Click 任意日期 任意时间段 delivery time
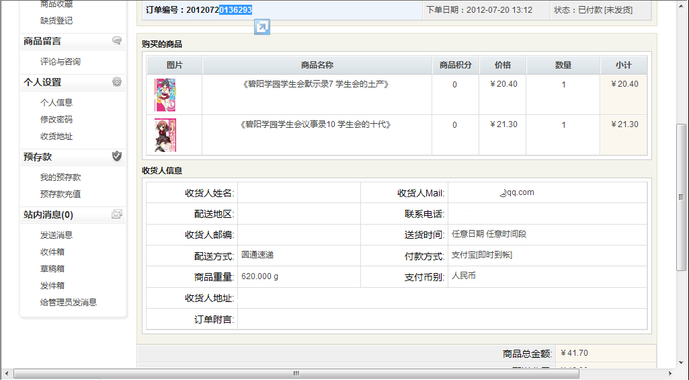Viewport: 689px width, 380px height. tap(489, 234)
